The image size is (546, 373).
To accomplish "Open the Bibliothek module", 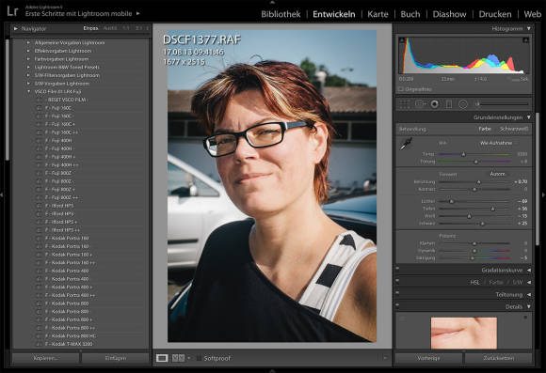I will (281, 14).
